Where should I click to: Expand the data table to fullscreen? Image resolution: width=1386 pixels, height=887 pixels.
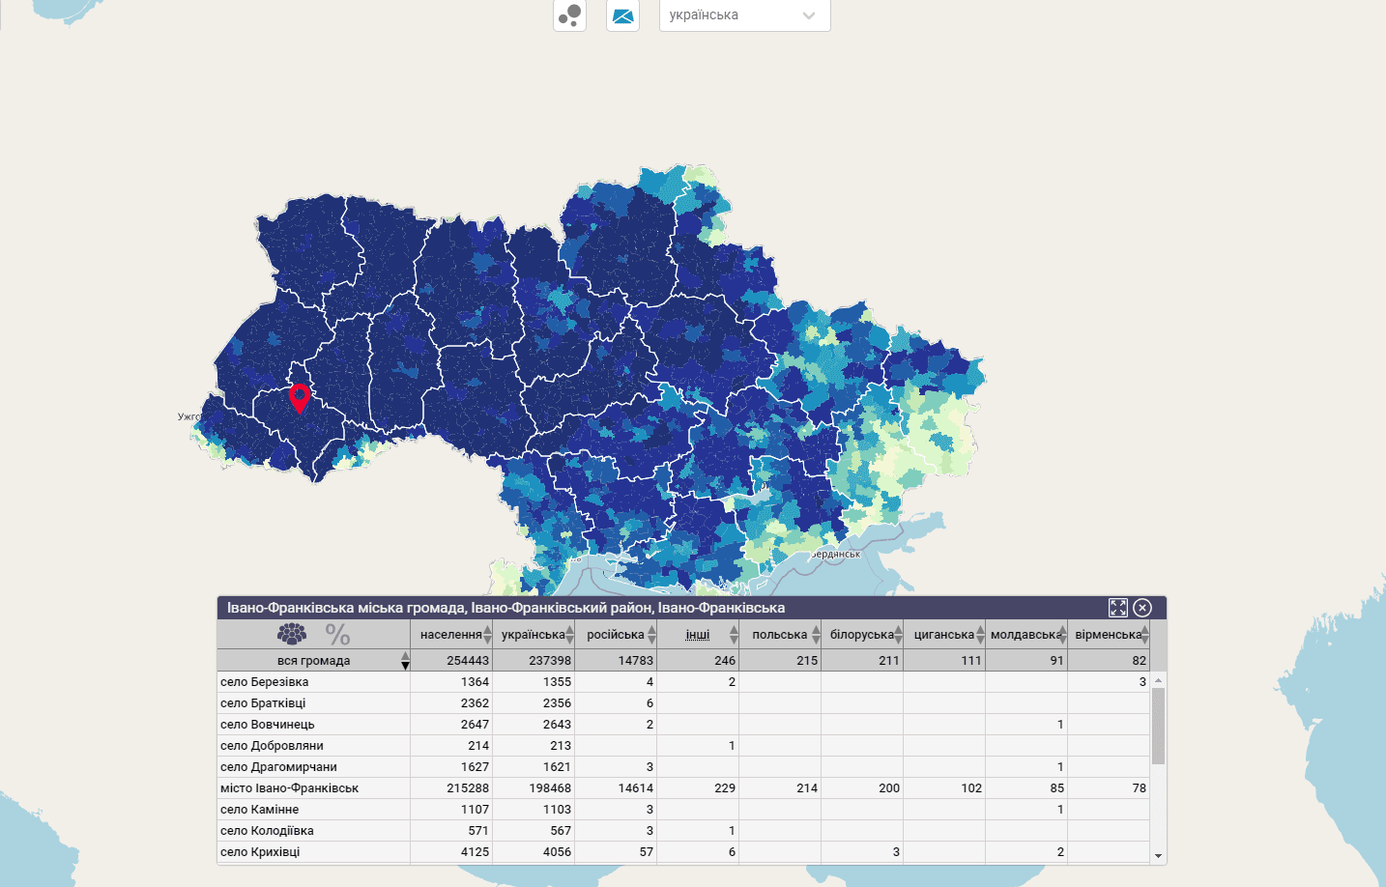pos(1118,608)
